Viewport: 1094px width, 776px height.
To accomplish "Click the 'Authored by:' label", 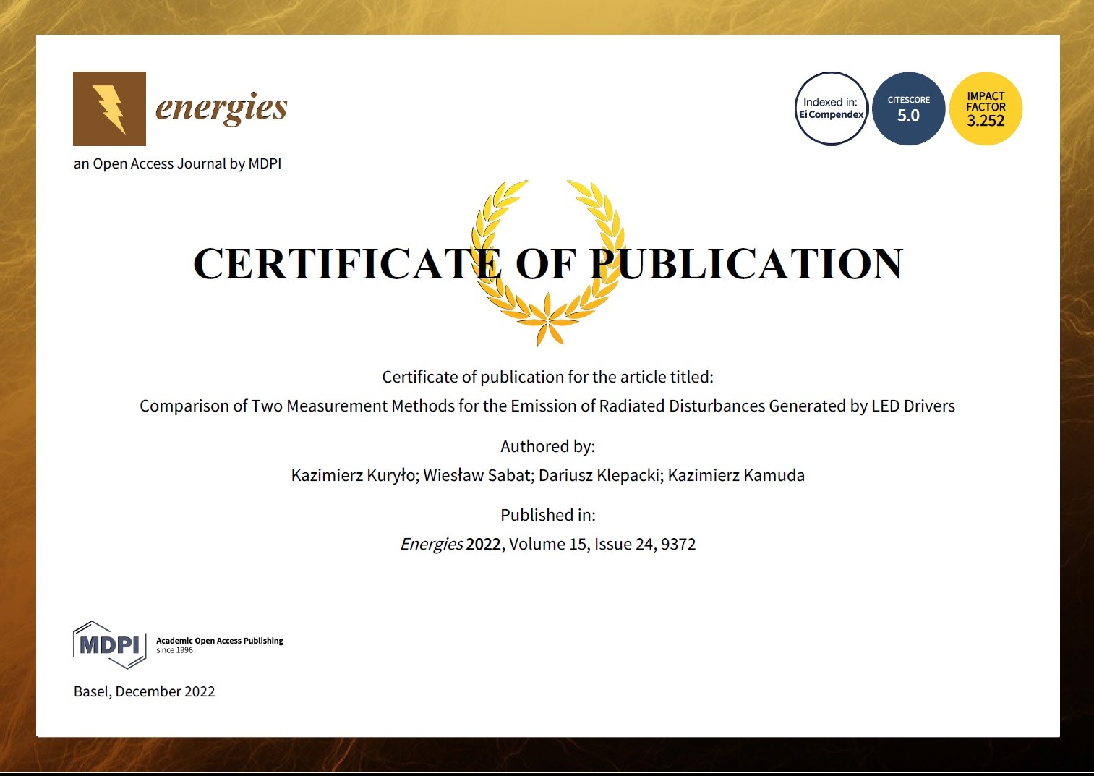I will point(547,446).
